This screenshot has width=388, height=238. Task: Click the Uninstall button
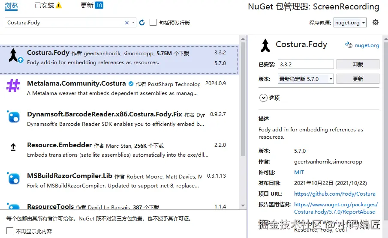point(358,64)
